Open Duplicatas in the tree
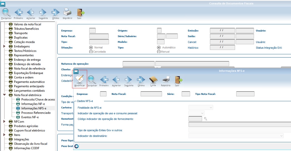Image resolution: width=291 pixels, height=151 pixels. (21, 37)
